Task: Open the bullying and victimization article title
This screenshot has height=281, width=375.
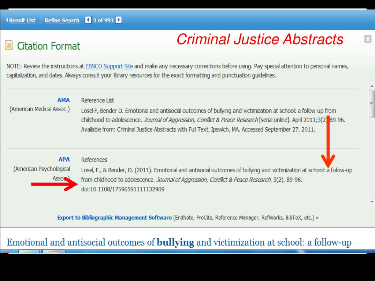Action: [x=179, y=242]
